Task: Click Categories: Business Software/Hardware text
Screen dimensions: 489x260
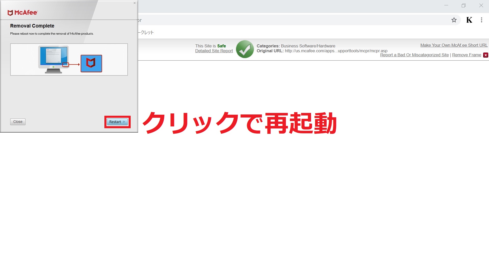Action: coord(296,46)
